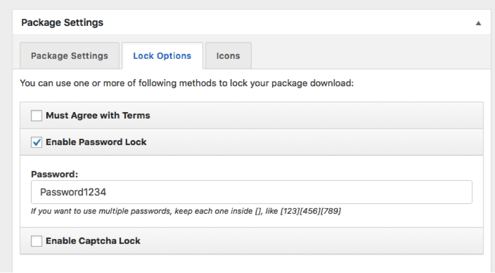Select the Lock Options tab

[x=162, y=55]
